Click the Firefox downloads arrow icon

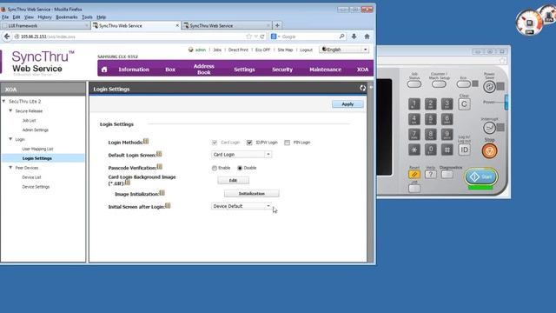(x=354, y=37)
